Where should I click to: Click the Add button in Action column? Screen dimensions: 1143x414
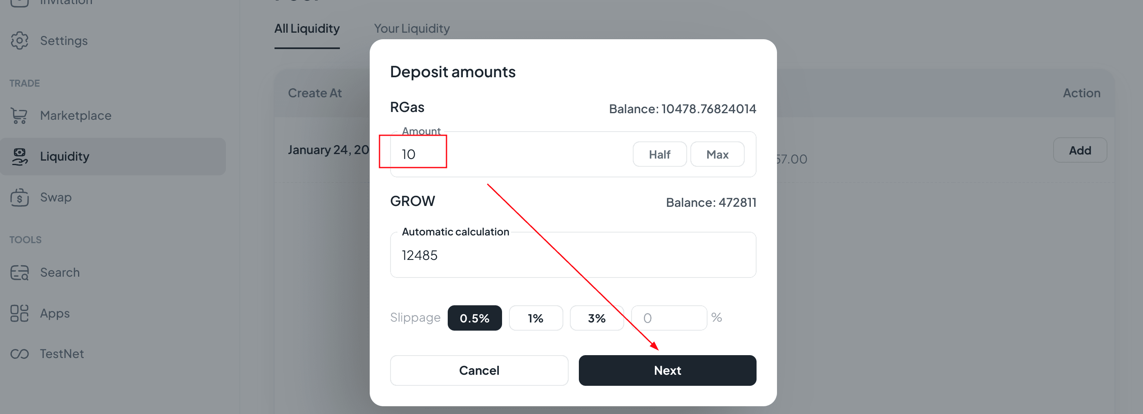tap(1080, 150)
